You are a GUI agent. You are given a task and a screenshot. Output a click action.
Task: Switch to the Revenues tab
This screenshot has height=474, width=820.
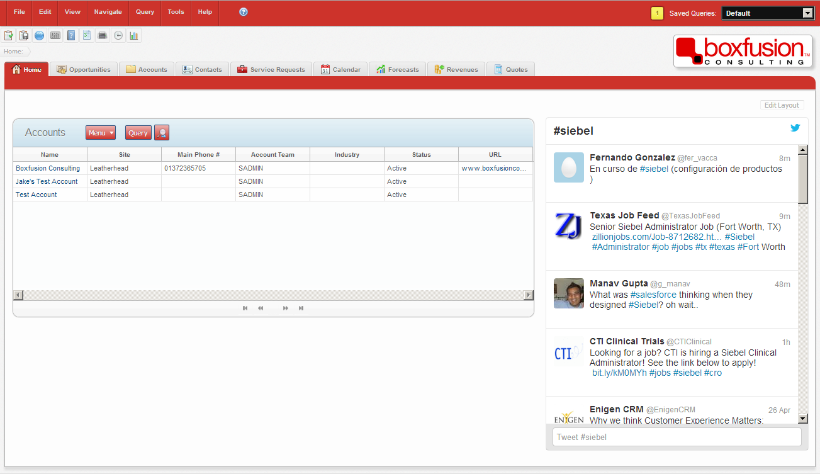pos(456,69)
